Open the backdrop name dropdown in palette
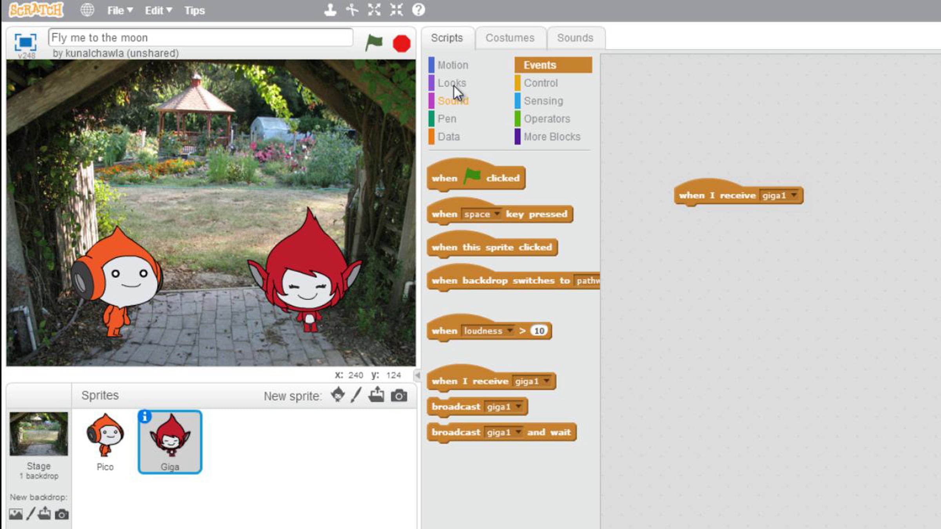The image size is (941, 529). pos(587,281)
